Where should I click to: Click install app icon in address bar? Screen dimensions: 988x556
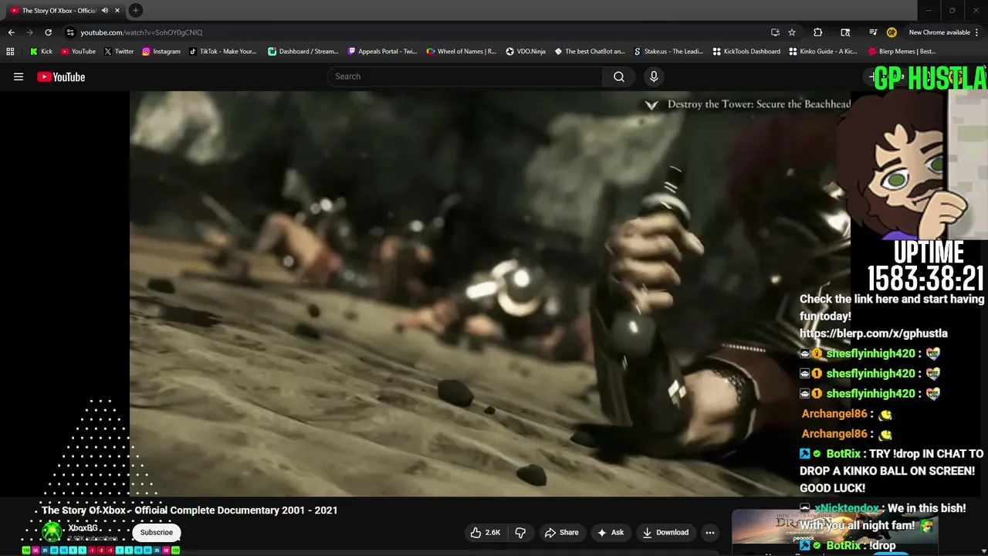click(775, 32)
